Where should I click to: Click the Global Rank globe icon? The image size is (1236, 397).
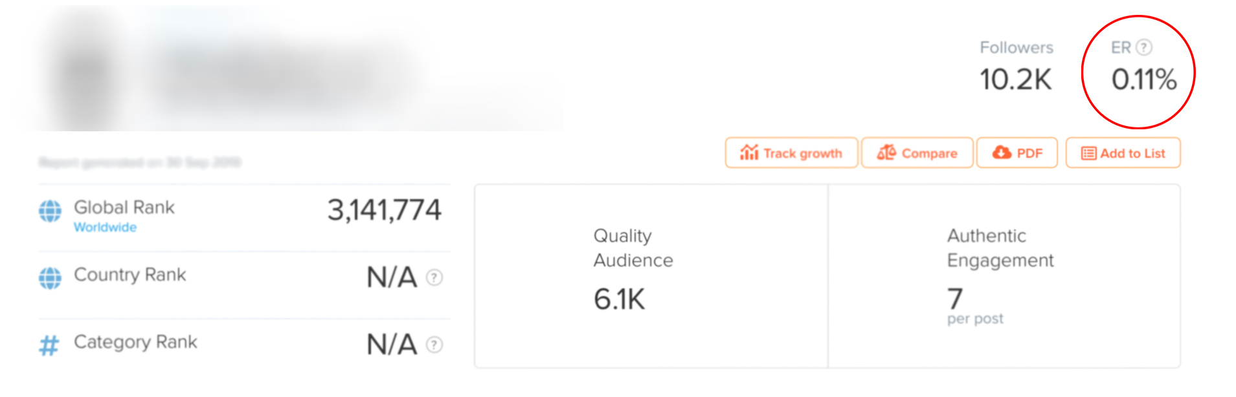pyautogui.click(x=50, y=211)
